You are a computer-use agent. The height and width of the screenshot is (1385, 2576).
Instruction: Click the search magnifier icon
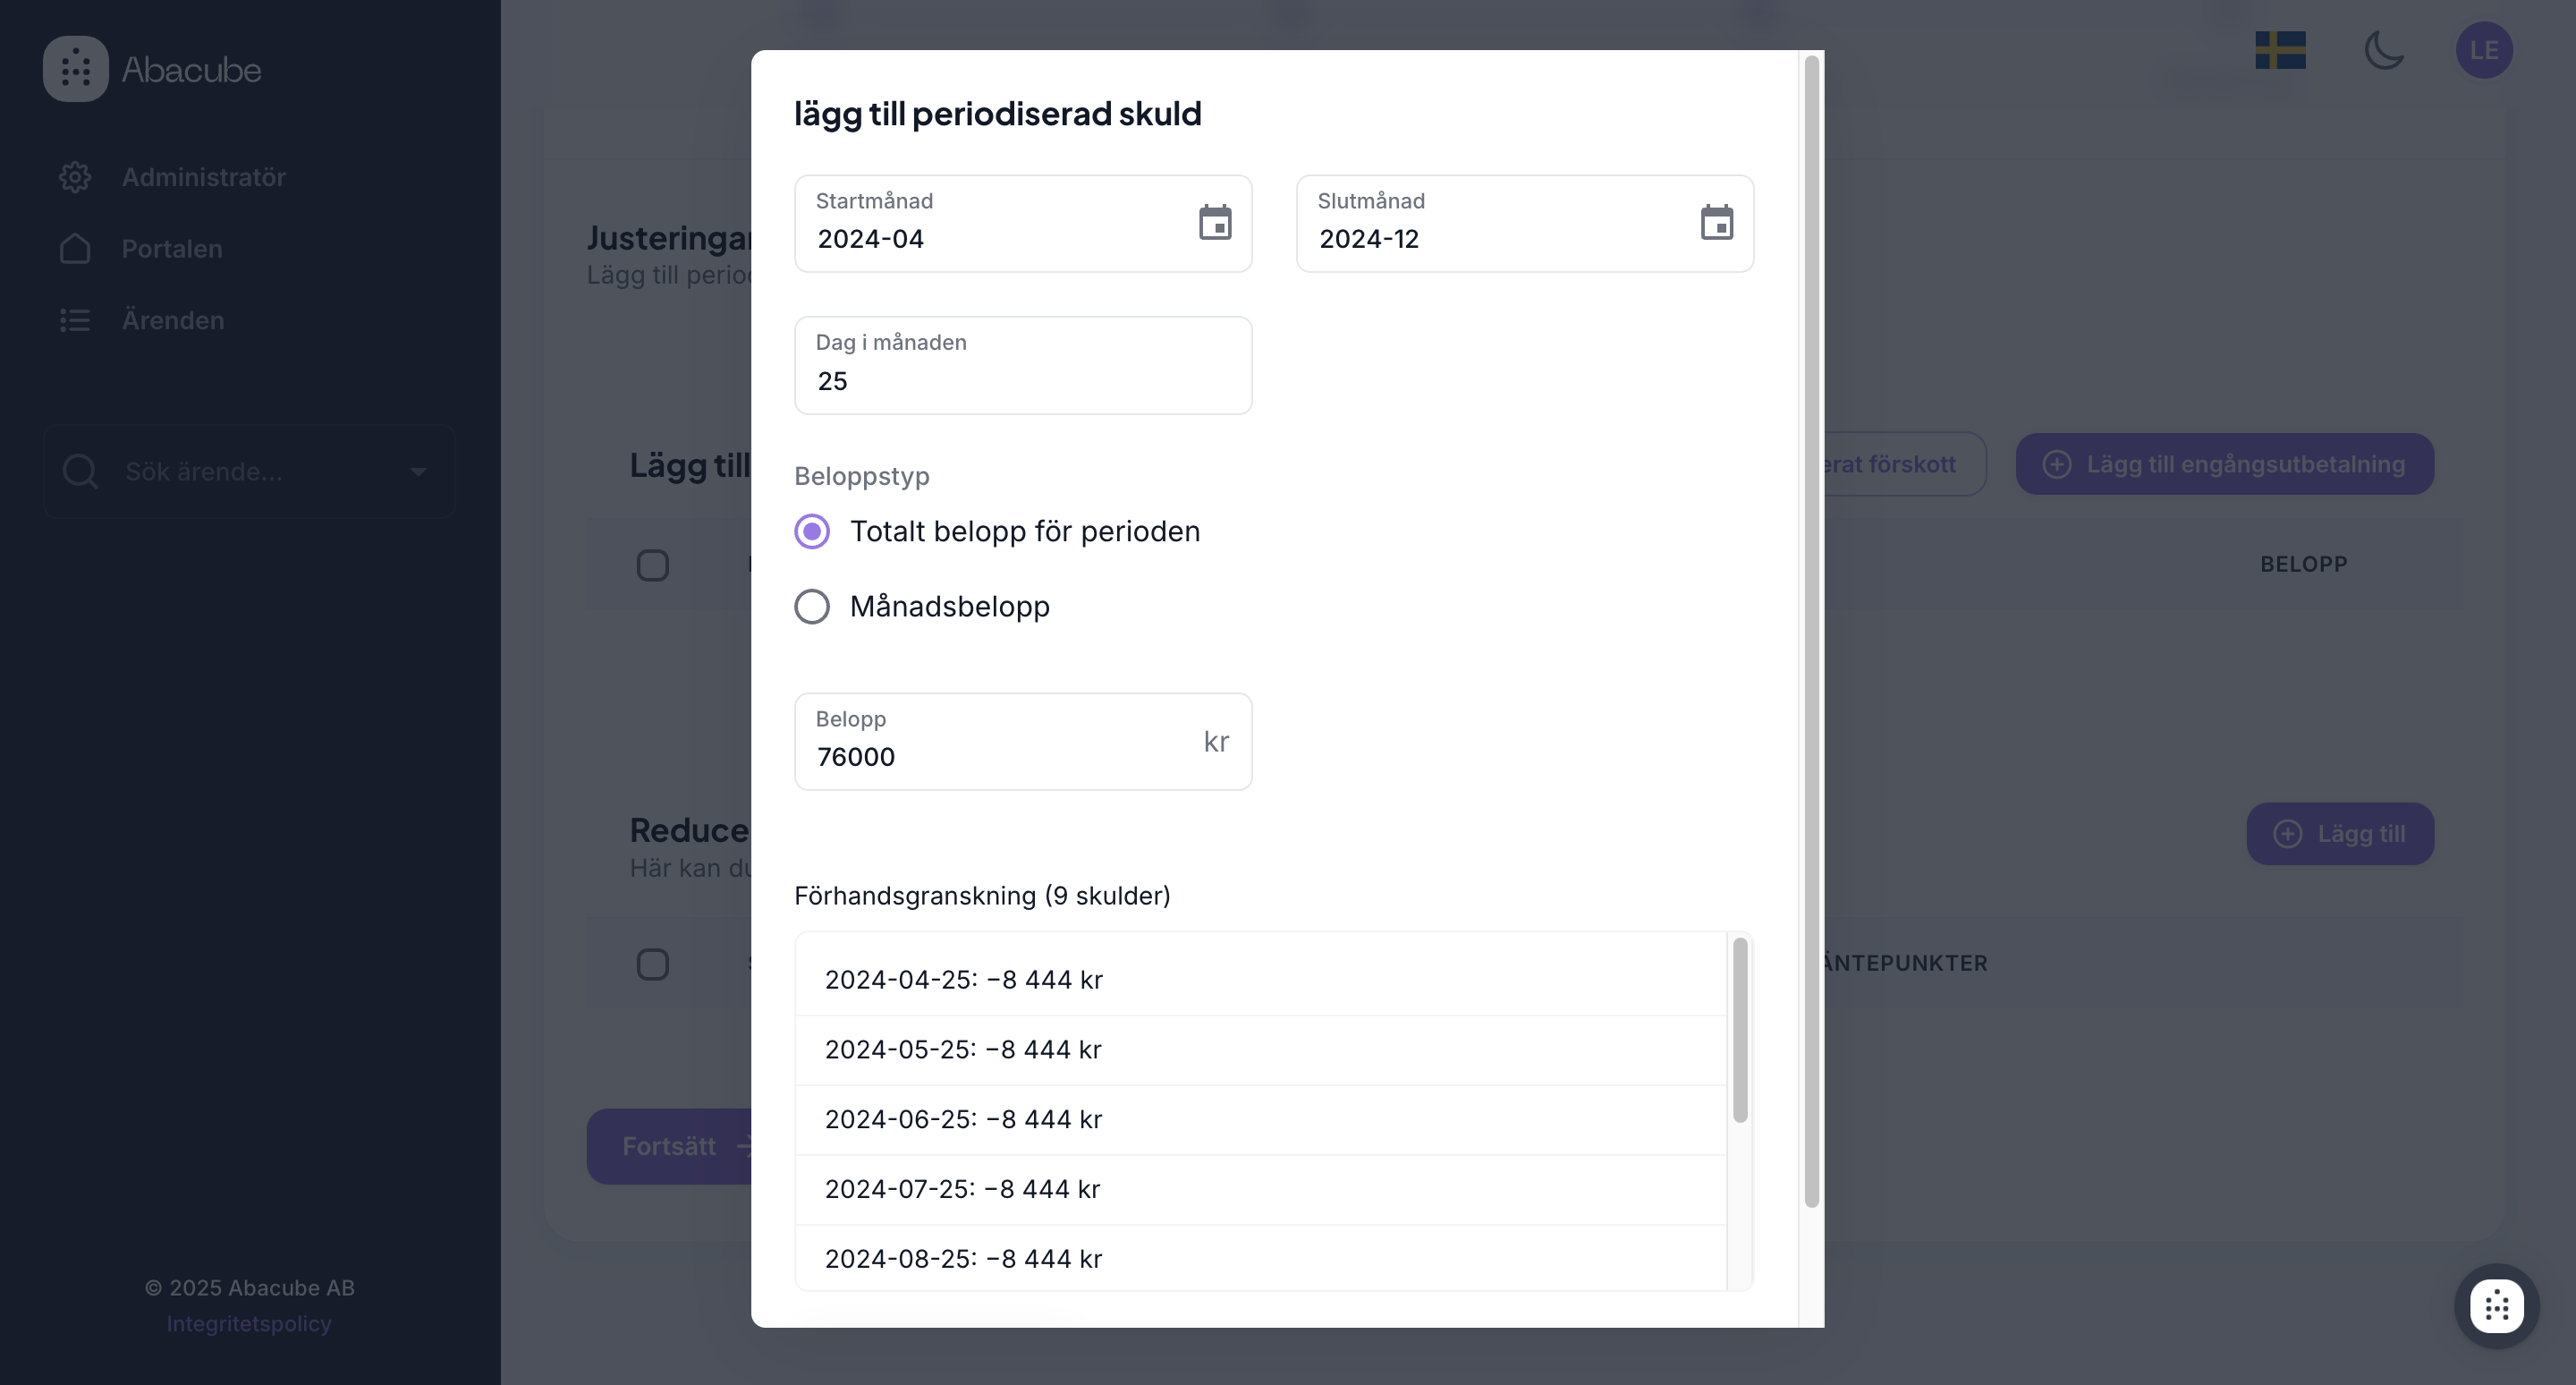[x=80, y=471]
